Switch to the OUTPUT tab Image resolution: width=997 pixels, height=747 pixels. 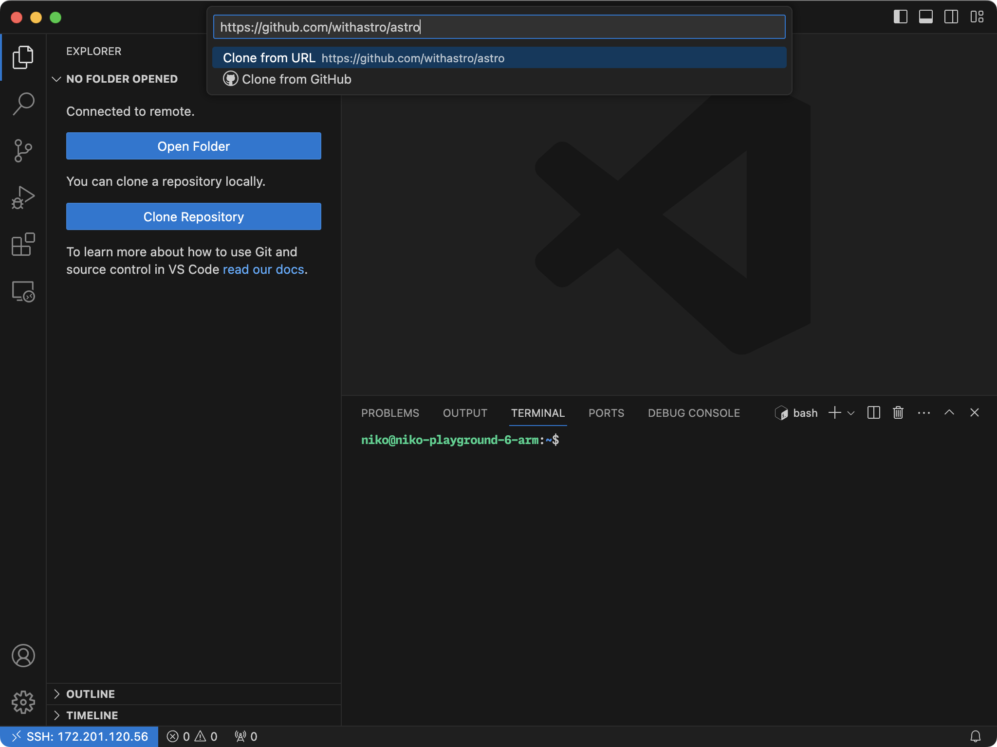pos(464,412)
